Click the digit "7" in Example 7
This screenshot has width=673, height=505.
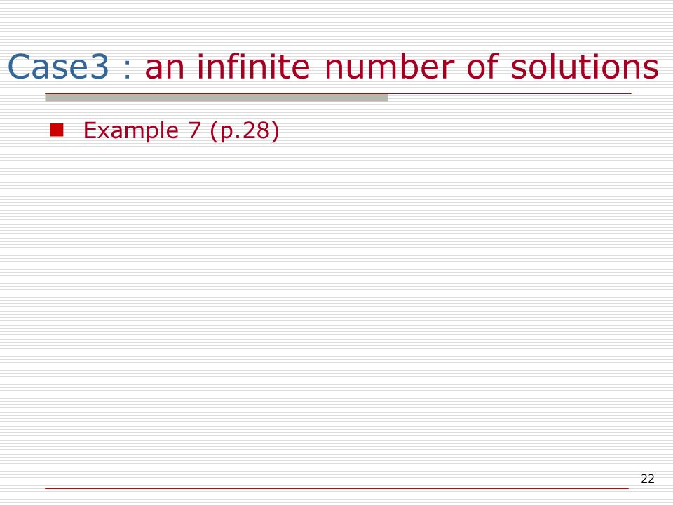[x=194, y=130]
